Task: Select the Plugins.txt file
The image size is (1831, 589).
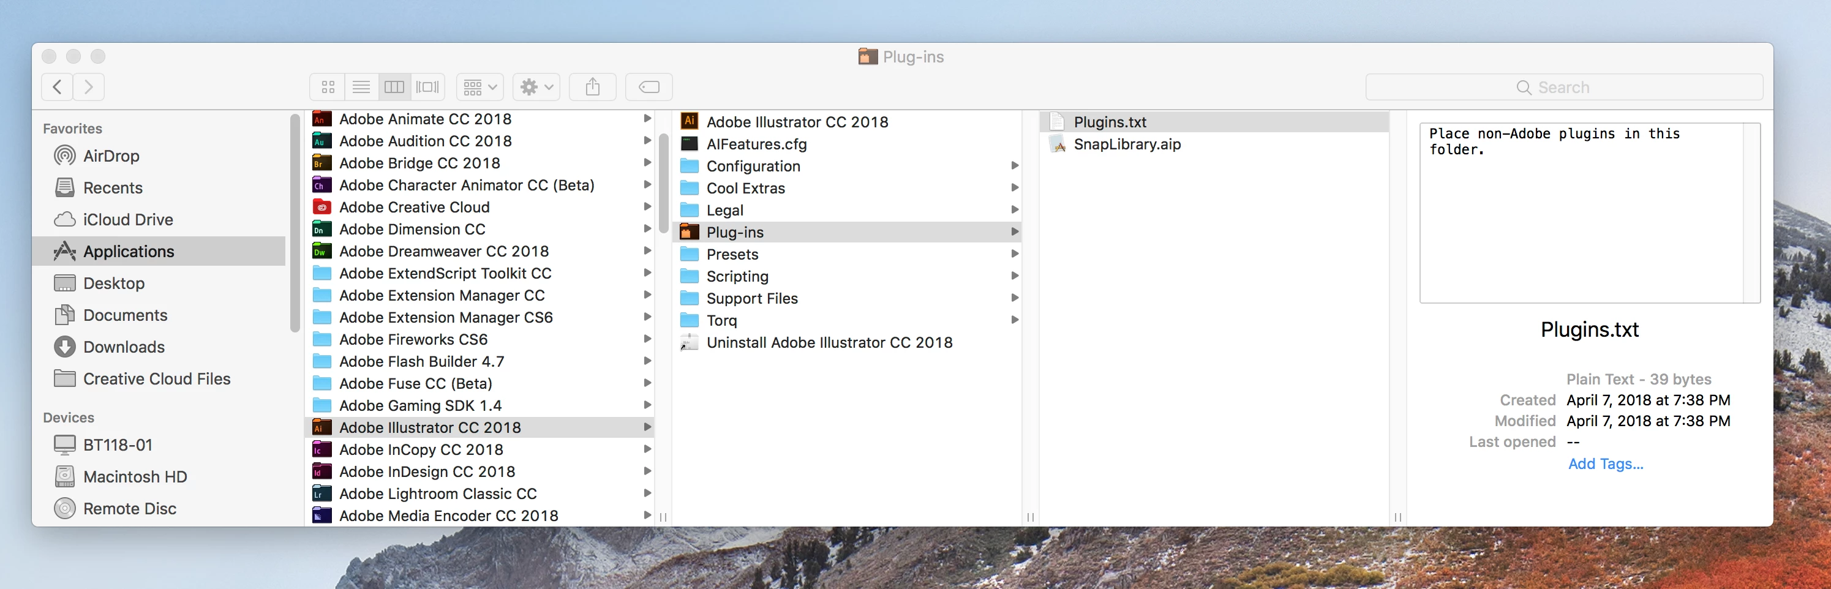Action: 1213,121
